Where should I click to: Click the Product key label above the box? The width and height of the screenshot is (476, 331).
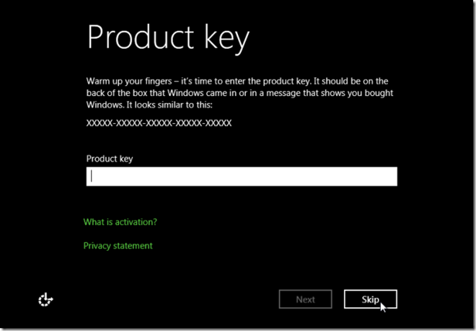[x=110, y=159]
